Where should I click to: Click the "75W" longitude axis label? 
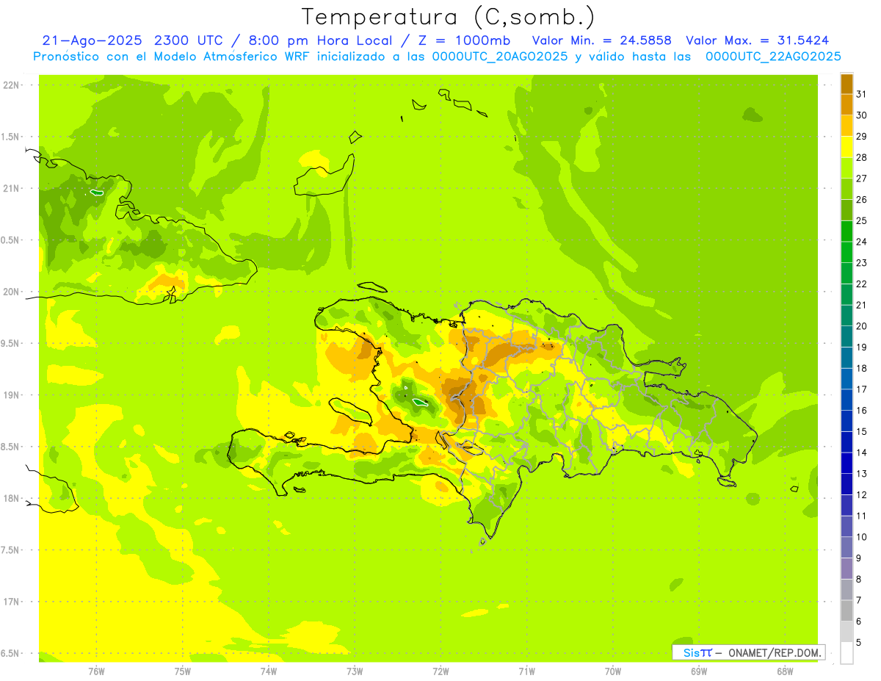tap(183, 671)
